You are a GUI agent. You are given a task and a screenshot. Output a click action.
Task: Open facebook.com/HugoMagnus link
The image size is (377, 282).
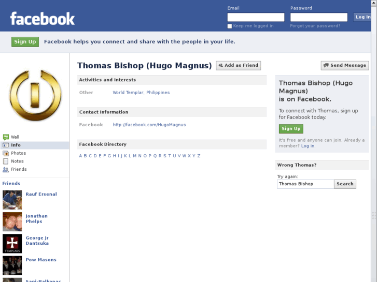pyautogui.click(x=149, y=125)
